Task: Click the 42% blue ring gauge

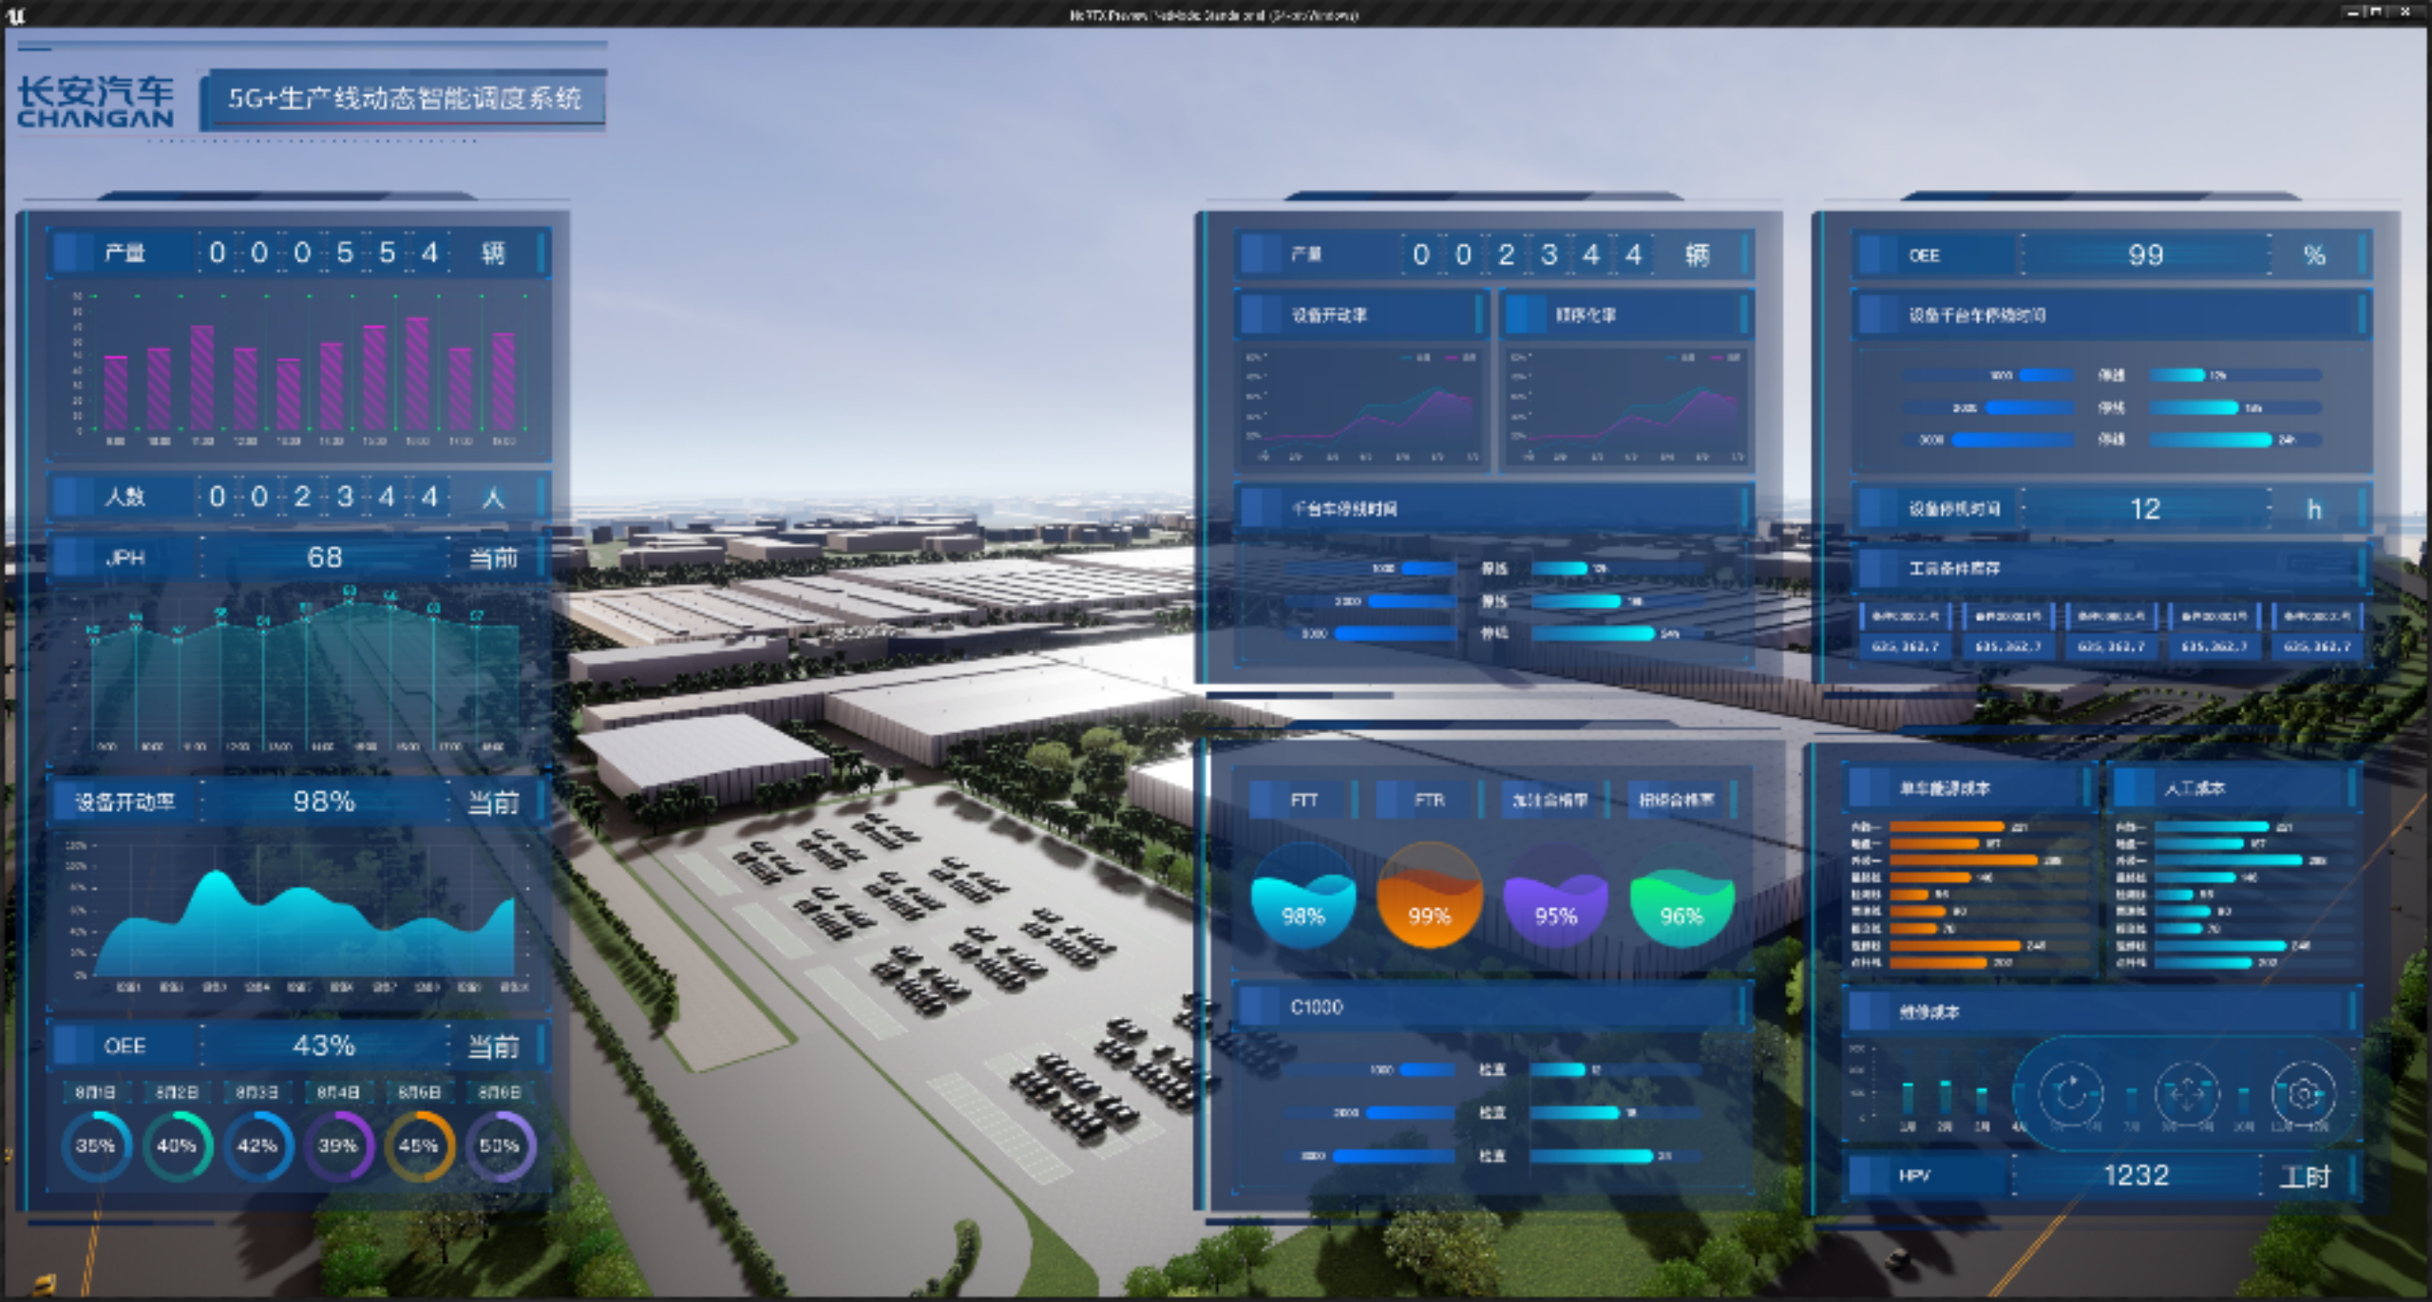Action: tap(257, 1146)
